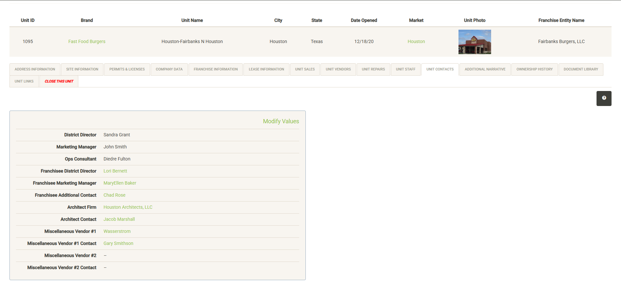The height and width of the screenshot is (287, 621).
Task: Open the Address Information tab
Action: [x=35, y=69]
